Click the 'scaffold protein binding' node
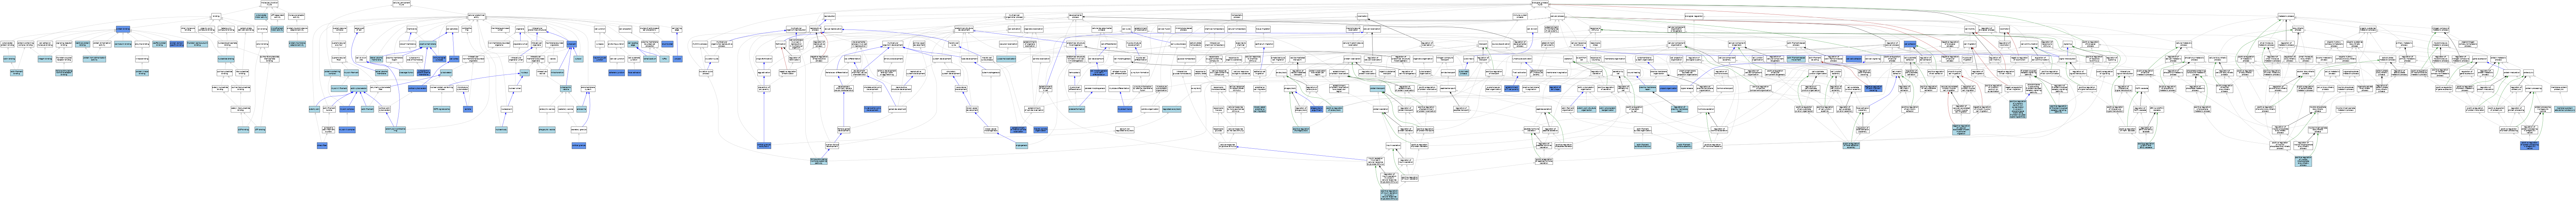Screen dimensions: 2576x201 point(159,44)
